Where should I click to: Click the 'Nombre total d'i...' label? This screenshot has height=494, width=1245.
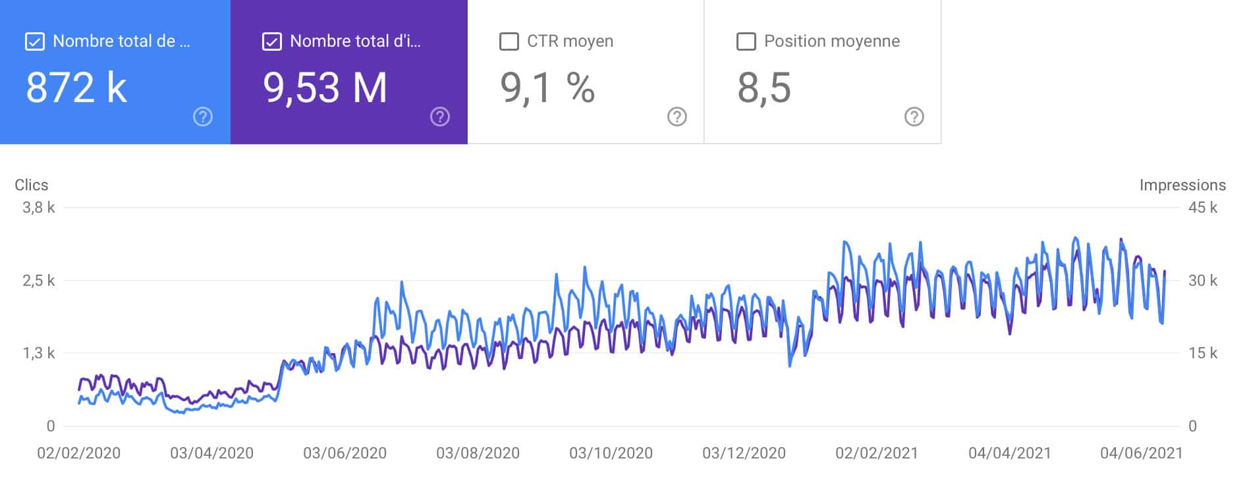tap(355, 41)
